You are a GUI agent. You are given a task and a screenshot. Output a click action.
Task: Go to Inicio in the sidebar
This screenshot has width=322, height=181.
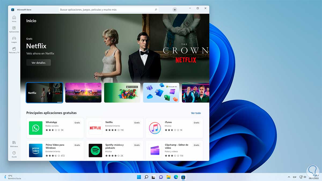click(x=14, y=19)
